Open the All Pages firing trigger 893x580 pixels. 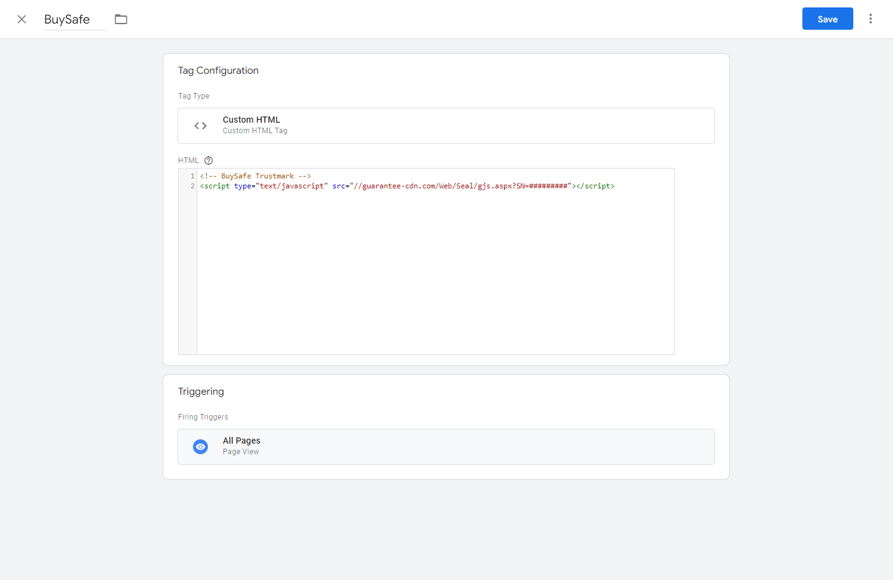(x=446, y=447)
